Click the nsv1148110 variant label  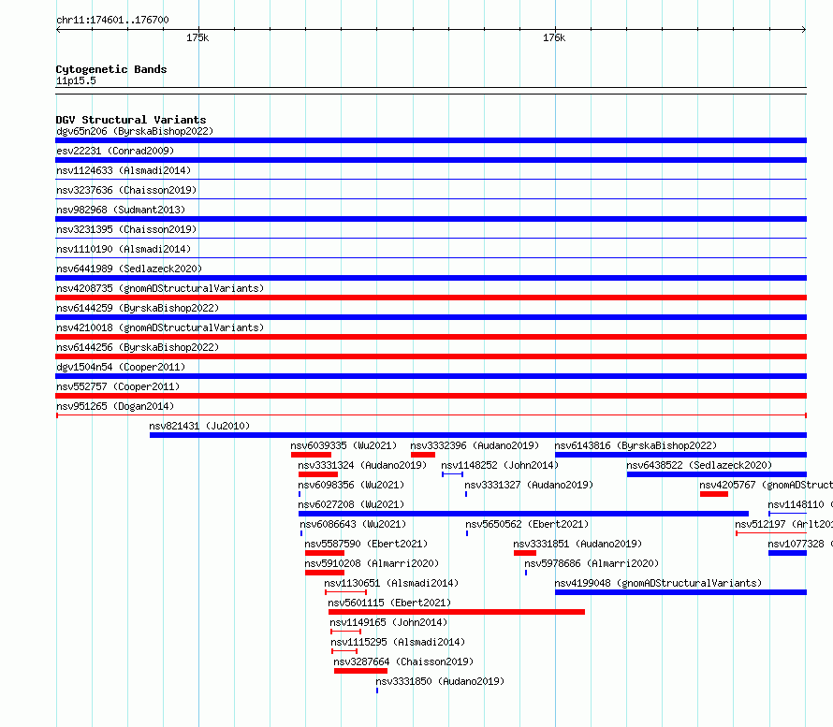(x=800, y=504)
